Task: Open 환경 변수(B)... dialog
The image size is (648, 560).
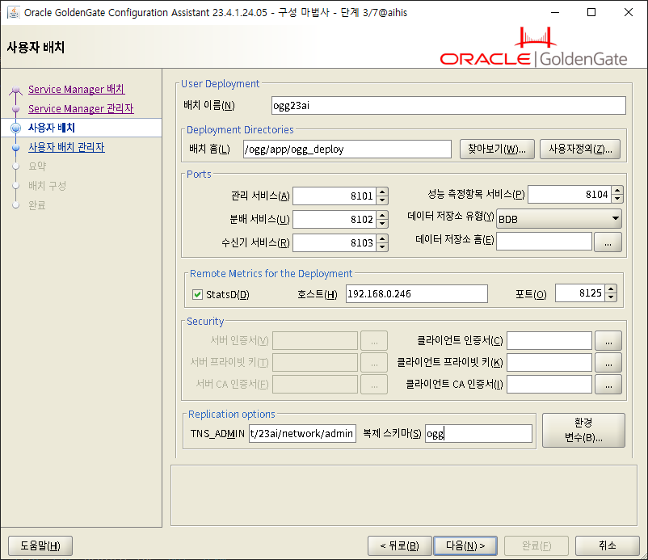Action: pos(583,430)
